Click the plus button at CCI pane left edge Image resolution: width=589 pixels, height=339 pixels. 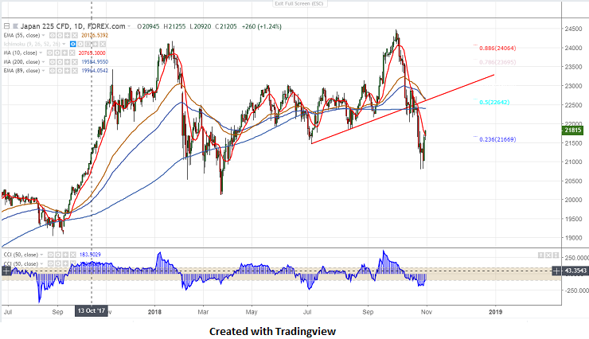coord(6,271)
